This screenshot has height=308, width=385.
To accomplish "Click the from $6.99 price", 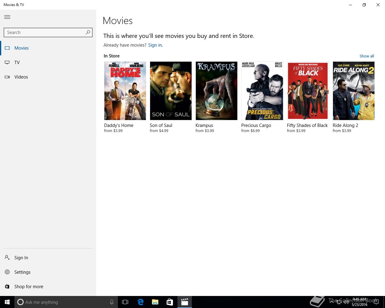I will coord(251,131).
